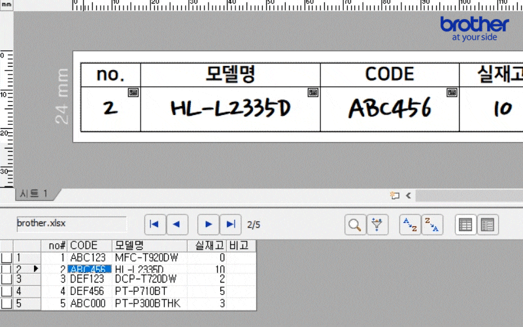523x327 pixels.
Task: Click the 모델명 column header in database table
Action: 150,246
